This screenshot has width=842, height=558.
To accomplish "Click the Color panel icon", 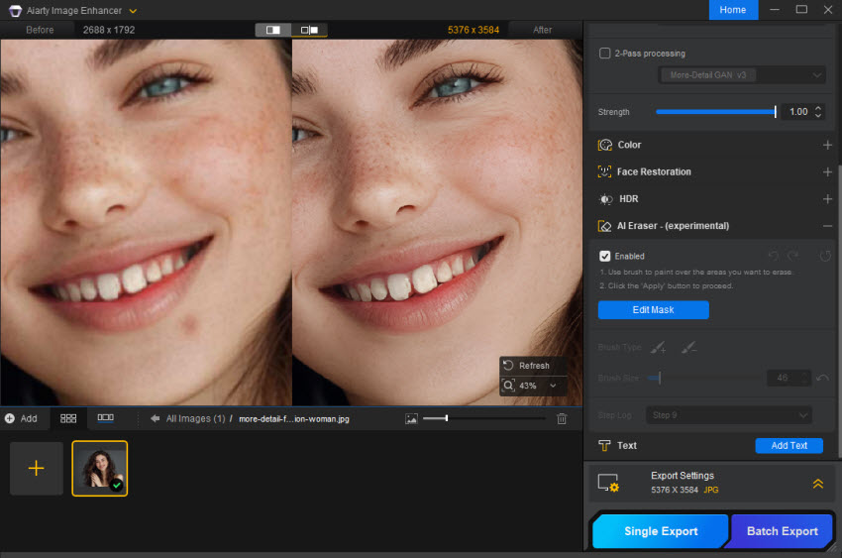I will [605, 145].
